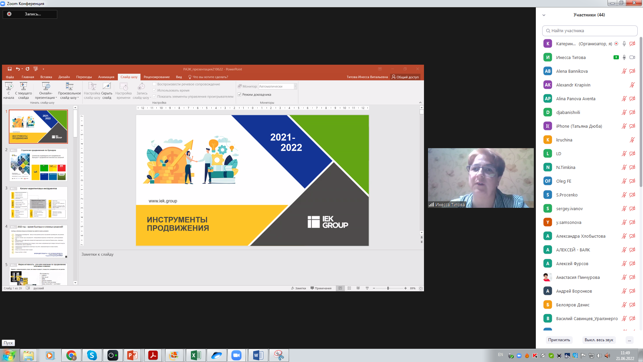Click undo arrow in quick access toolbar
The height and width of the screenshot is (362, 643).
pos(17,69)
